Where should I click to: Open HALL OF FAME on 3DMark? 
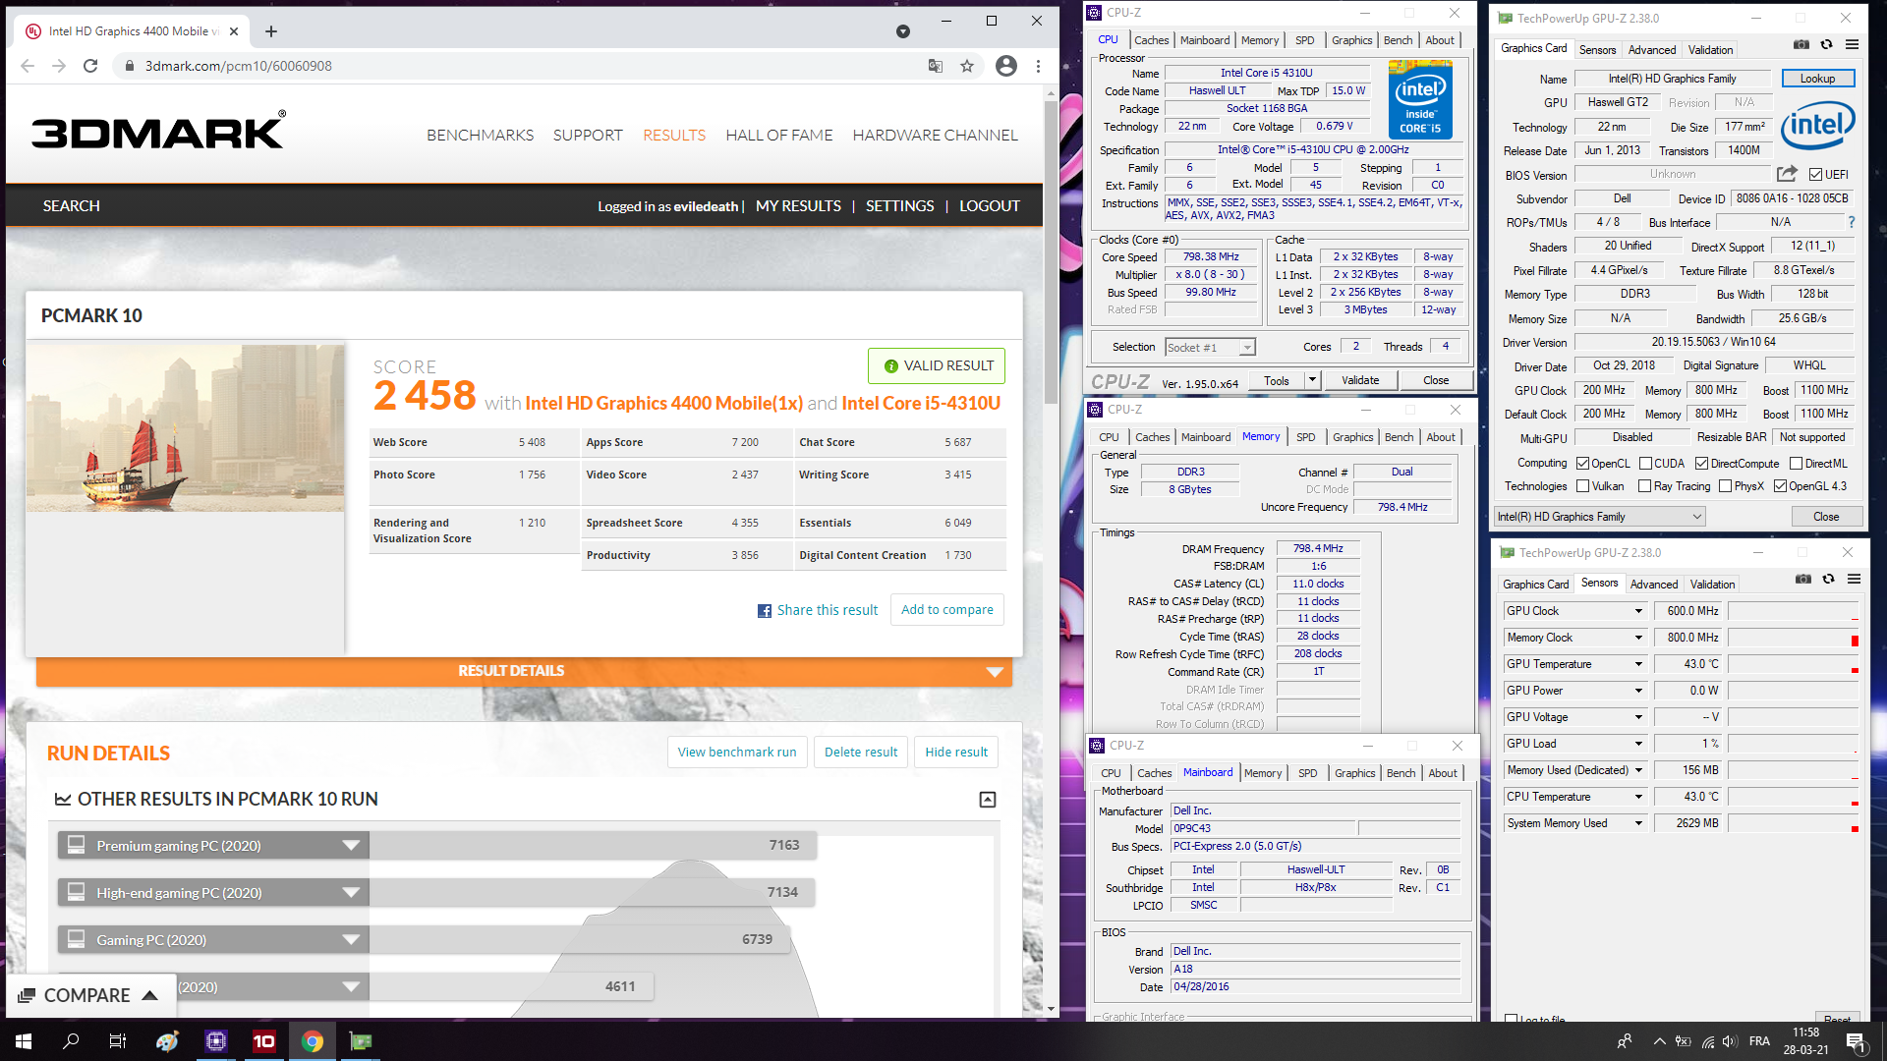[x=778, y=135]
